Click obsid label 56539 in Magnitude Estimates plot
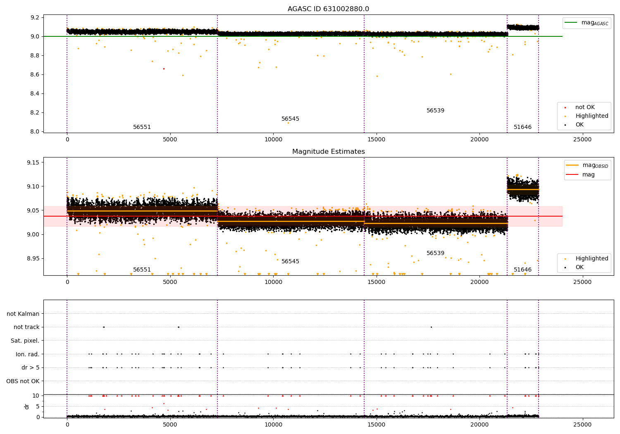 (435, 253)
